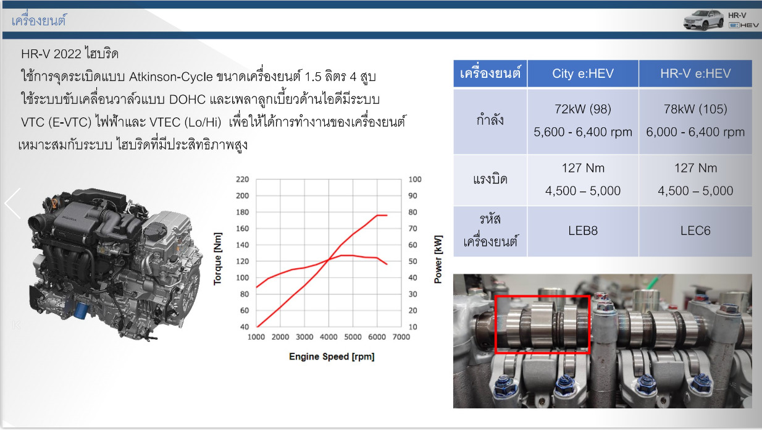Click the slide title 'เครื่องยนต์'
This screenshot has width=762, height=430.
pyautogui.click(x=38, y=20)
